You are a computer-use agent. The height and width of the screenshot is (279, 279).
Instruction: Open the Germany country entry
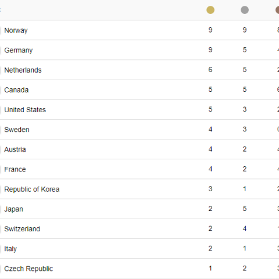(19, 51)
